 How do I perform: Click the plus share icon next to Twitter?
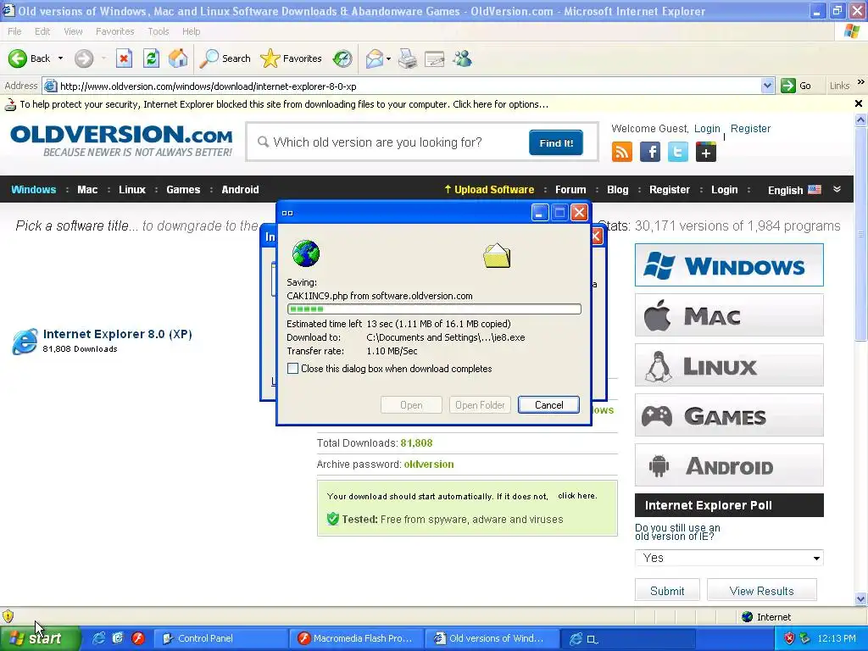tap(706, 152)
